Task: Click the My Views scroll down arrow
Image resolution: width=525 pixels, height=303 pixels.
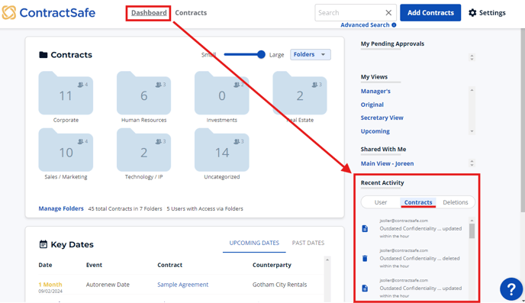Action: (472, 131)
